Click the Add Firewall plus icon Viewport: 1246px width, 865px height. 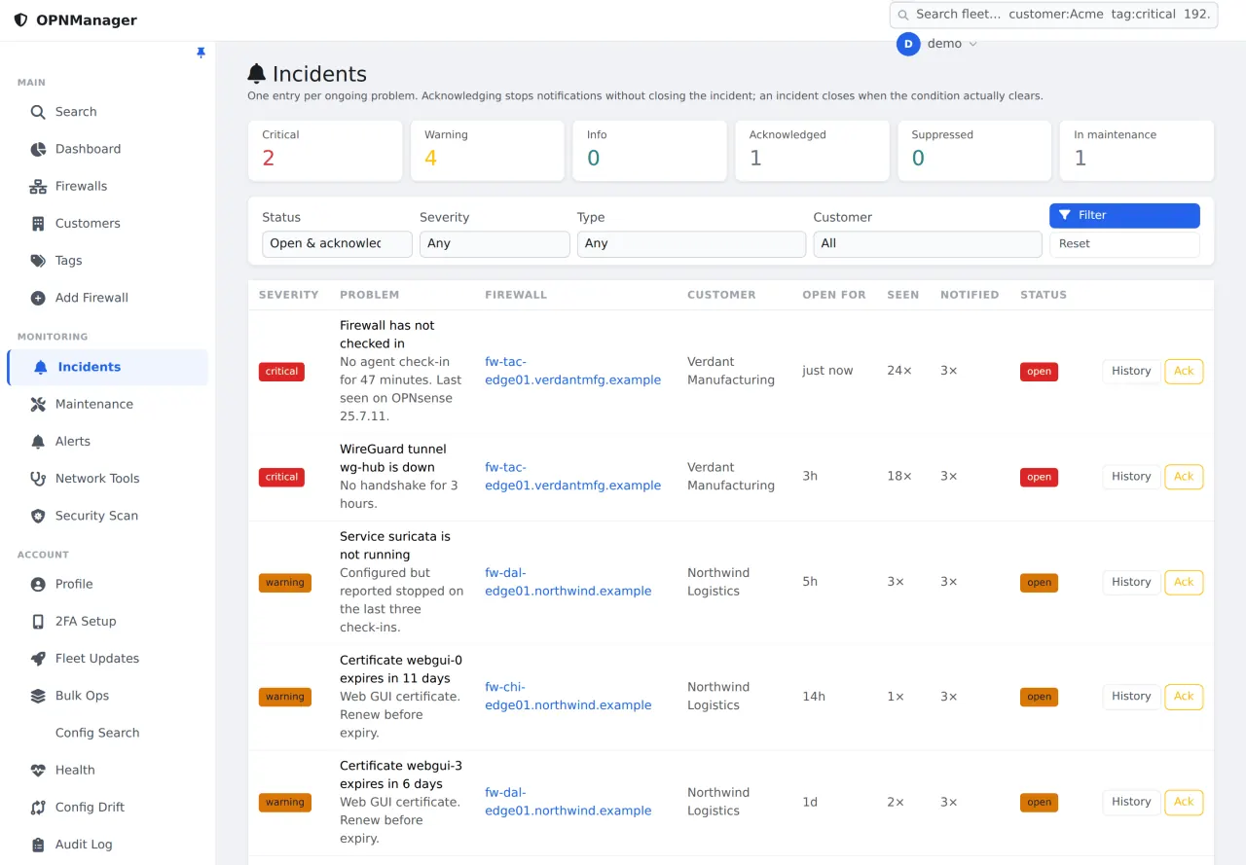[38, 298]
